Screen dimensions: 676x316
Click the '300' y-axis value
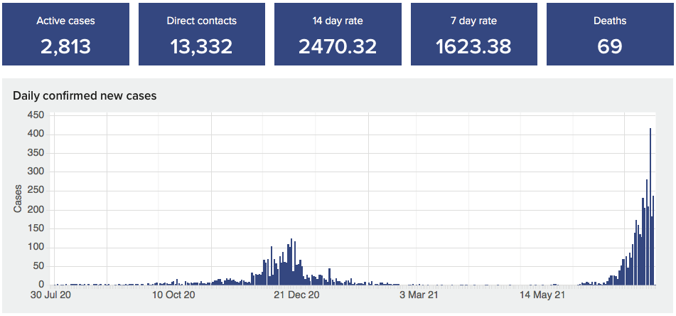pos(36,172)
